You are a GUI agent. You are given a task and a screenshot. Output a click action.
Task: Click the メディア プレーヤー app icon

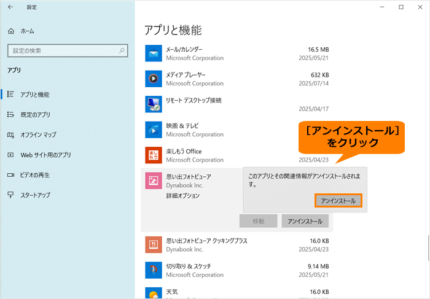point(154,79)
